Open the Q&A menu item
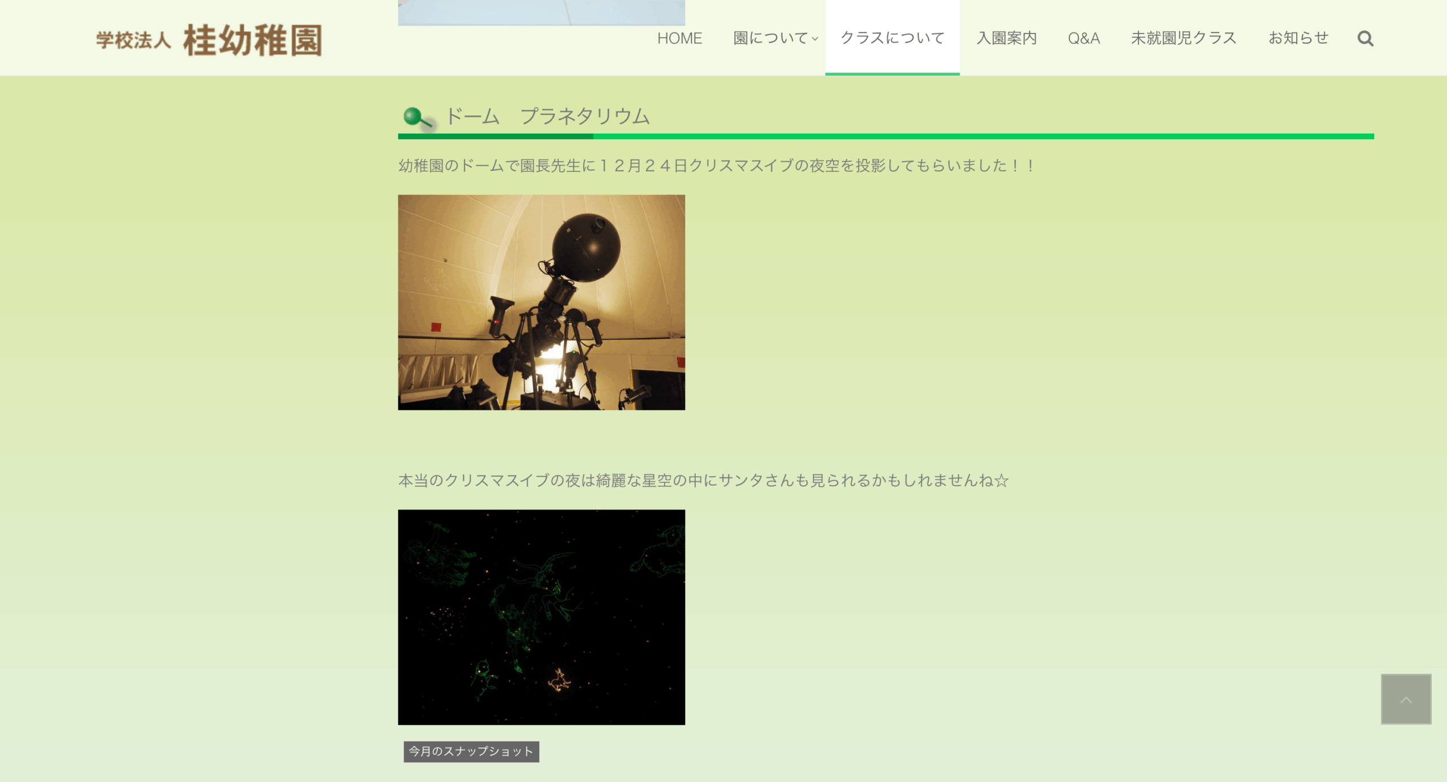 point(1084,38)
